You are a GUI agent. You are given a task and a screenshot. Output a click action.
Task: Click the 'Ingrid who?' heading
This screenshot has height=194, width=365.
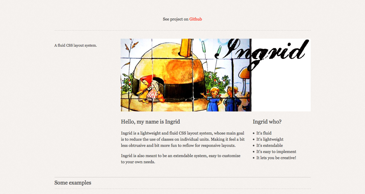(267, 122)
